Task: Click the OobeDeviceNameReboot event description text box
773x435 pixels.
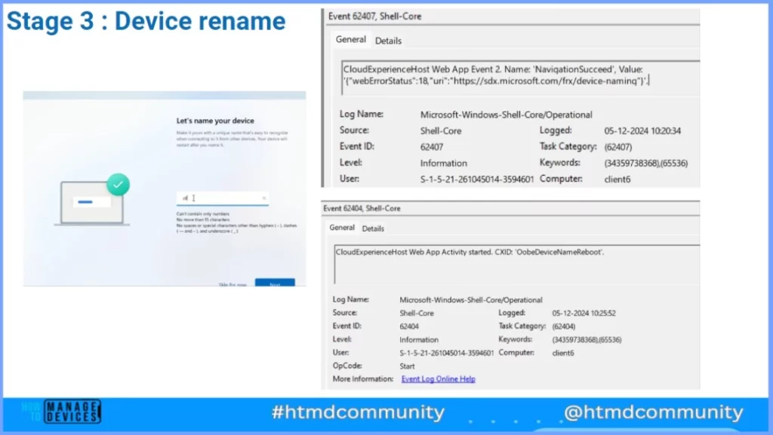Action: pos(516,265)
